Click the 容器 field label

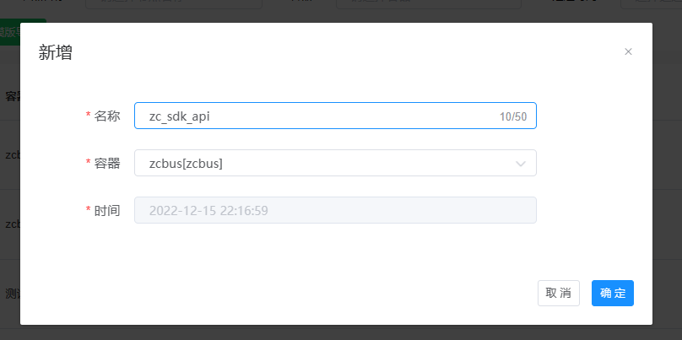point(107,163)
